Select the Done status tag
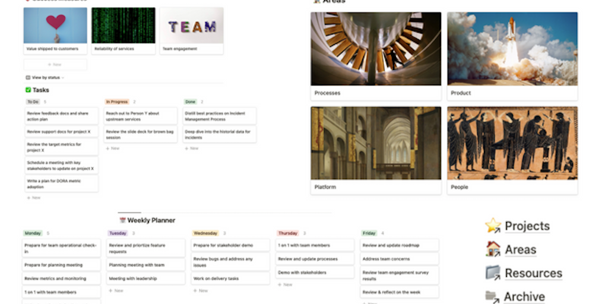The width and height of the screenshot is (608, 304). tap(191, 102)
